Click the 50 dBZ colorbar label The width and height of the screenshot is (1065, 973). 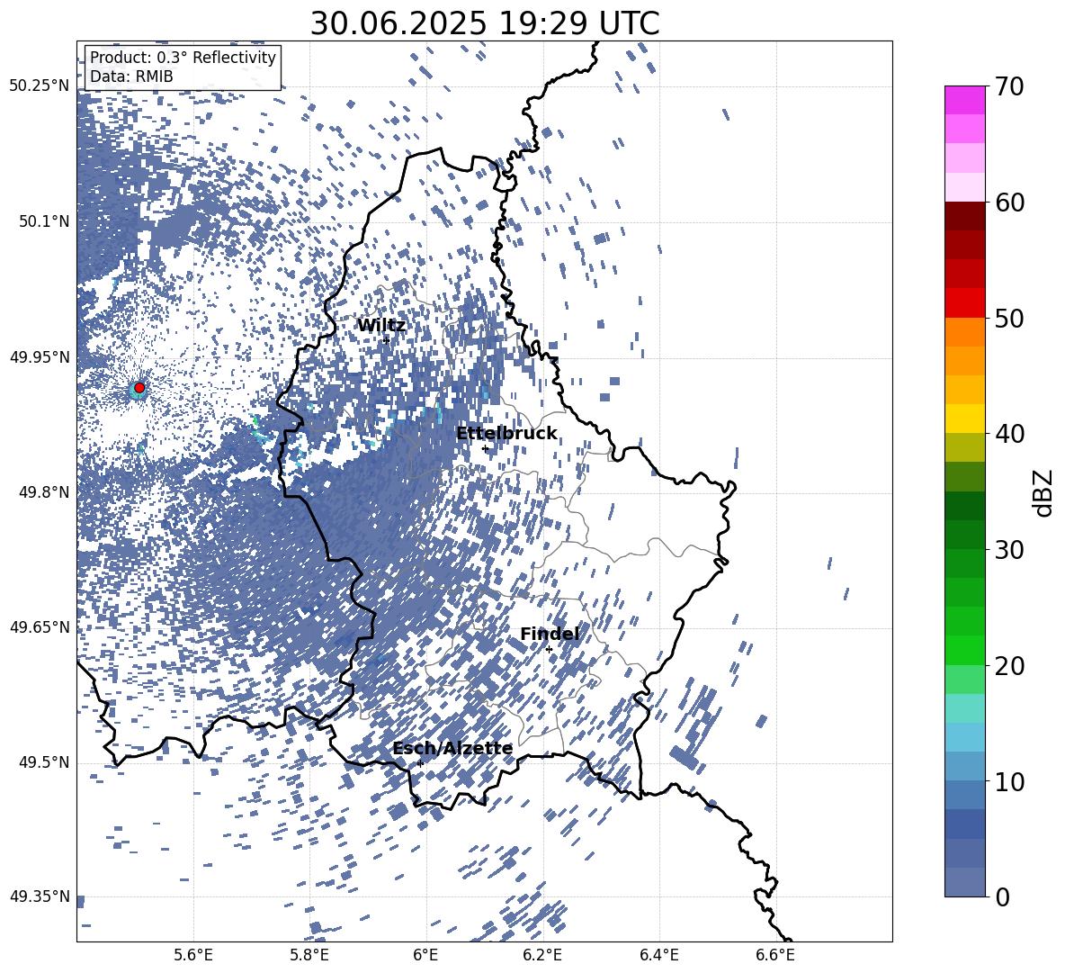tap(1009, 318)
